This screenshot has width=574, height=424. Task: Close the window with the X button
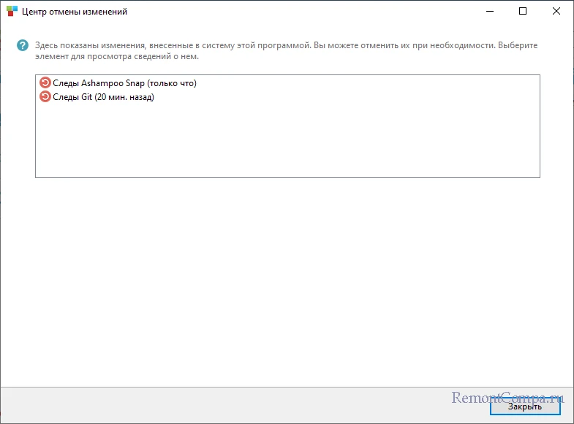(x=556, y=12)
